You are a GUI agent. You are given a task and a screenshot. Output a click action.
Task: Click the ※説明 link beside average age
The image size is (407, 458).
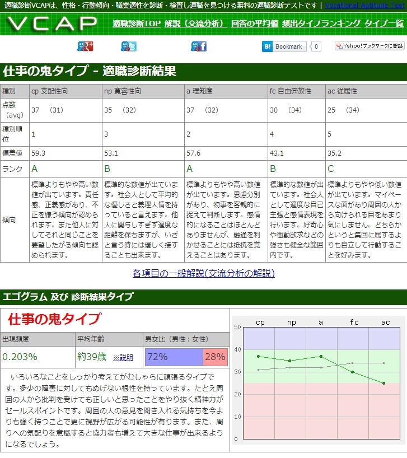[x=123, y=357]
